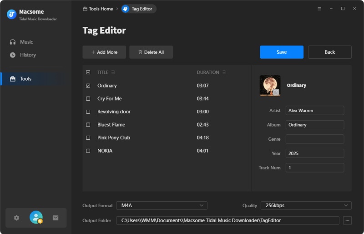Click the Tag Editor breadcrumb icon
Screen dimensions: 364x234
pyautogui.click(x=126, y=9)
